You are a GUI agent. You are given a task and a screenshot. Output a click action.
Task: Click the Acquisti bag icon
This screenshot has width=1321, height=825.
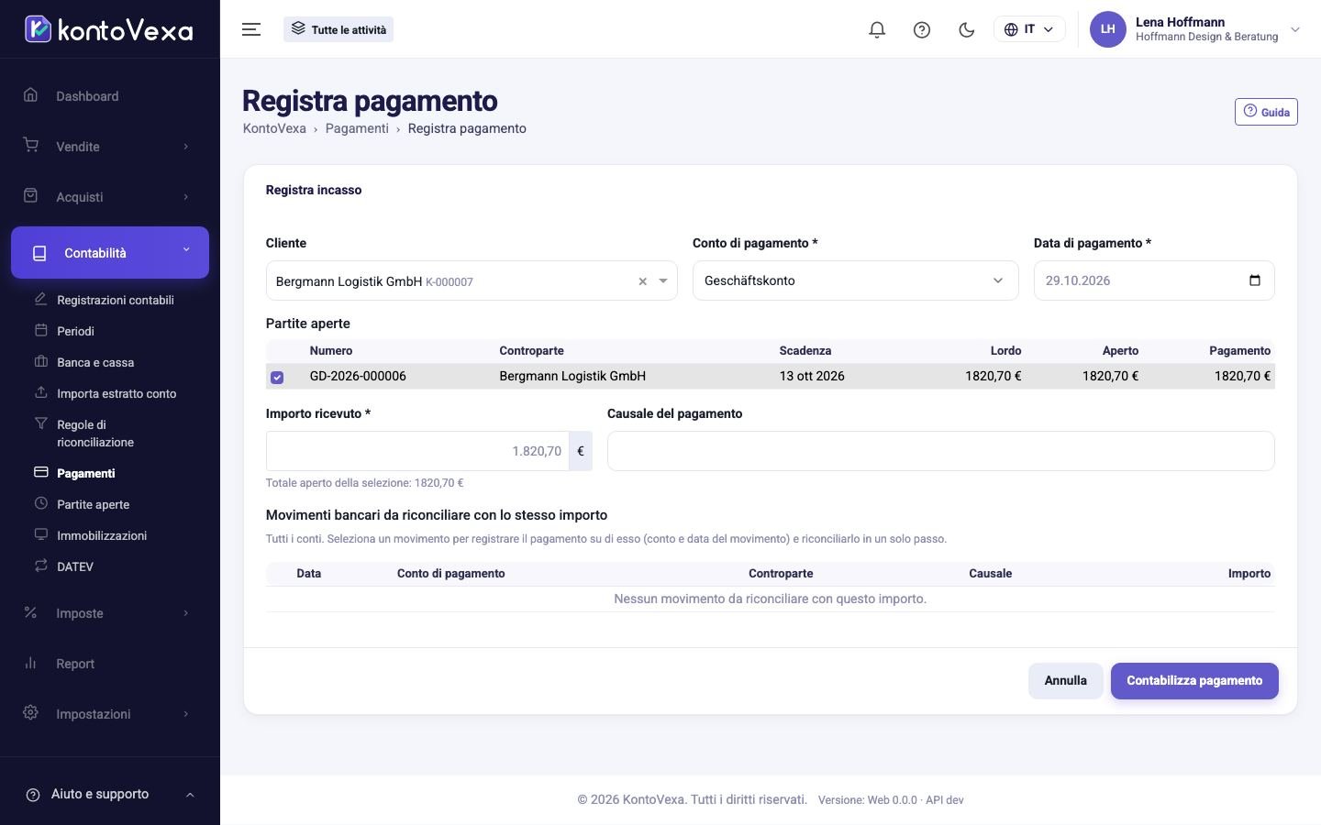pos(31,196)
